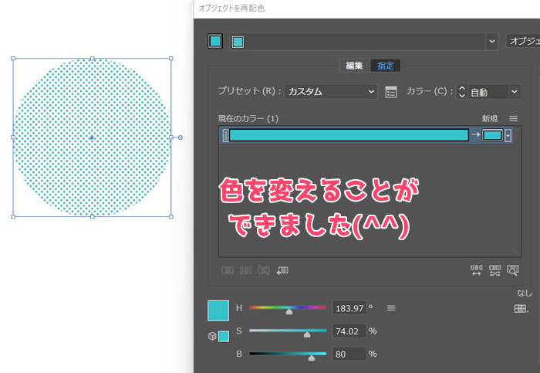Click merge colors into a row icon
This screenshot has height=373, width=540.
click(x=228, y=270)
